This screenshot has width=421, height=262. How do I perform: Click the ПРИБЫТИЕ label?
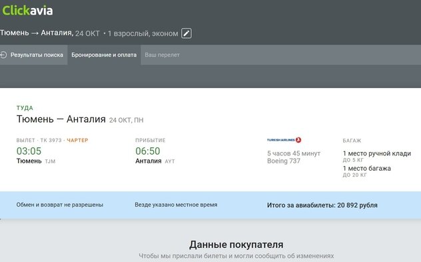click(x=151, y=140)
